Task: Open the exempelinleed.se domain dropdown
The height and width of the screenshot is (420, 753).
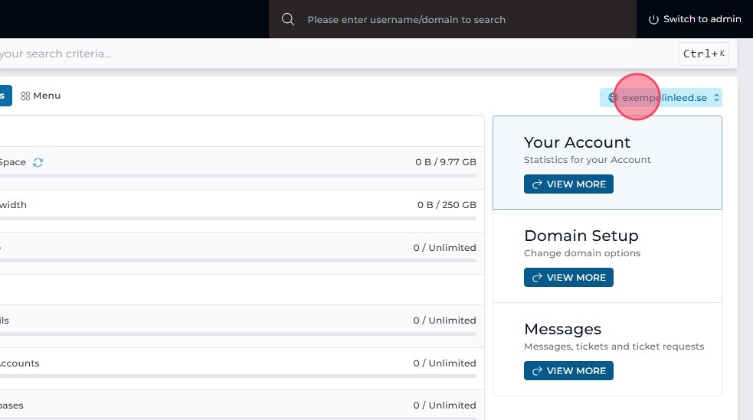Action: [664, 98]
